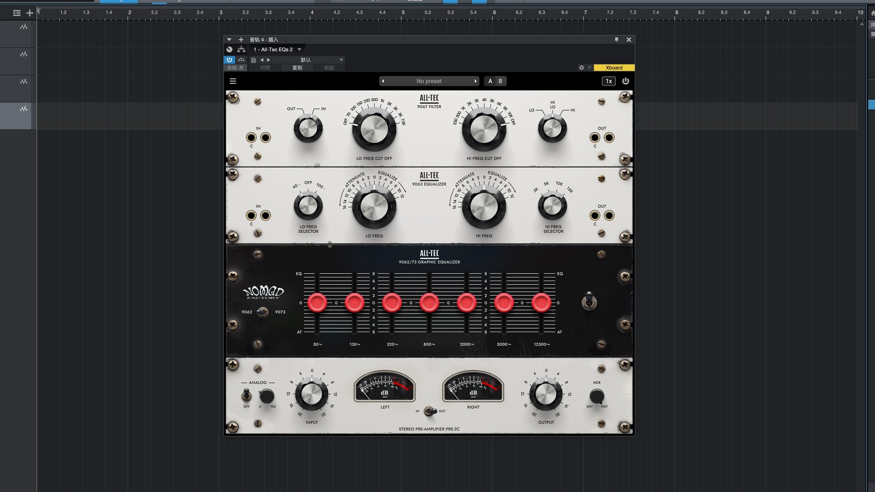
Task: Go to next preset in host bar
Action: click(x=268, y=60)
